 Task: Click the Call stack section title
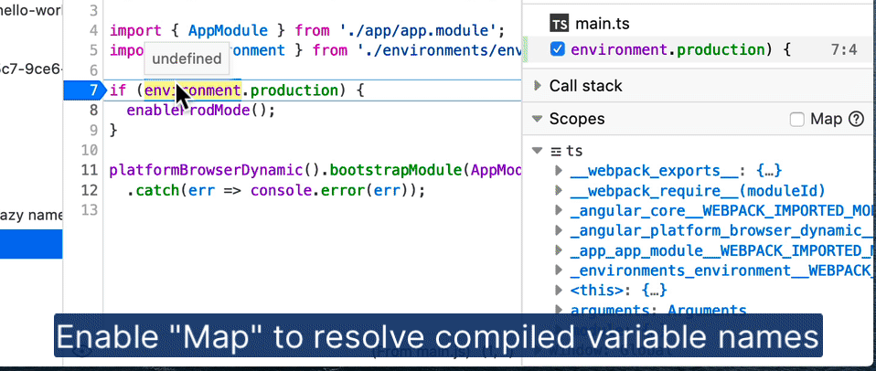586,86
